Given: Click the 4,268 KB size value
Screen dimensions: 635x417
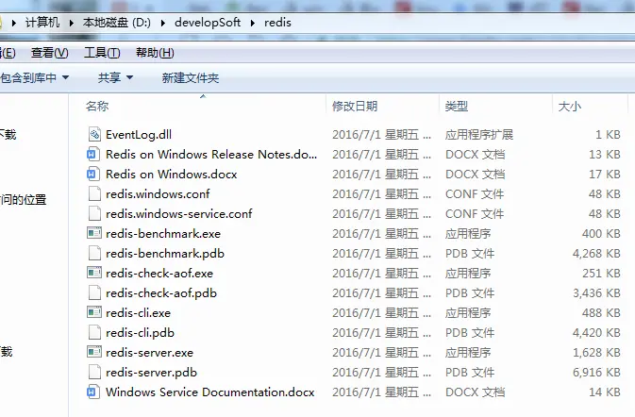Looking at the screenshot, I should pos(596,254).
